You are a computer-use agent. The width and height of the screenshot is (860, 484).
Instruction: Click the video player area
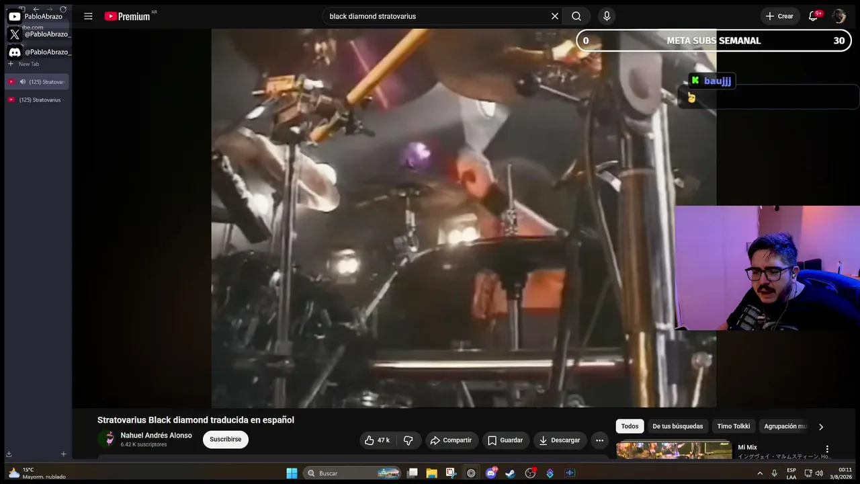click(464, 218)
